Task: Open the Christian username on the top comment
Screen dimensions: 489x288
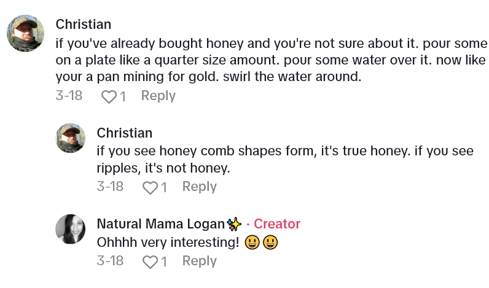Action: [x=83, y=25]
